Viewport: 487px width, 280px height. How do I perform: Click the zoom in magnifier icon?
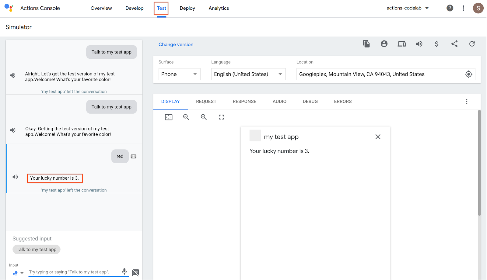[x=204, y=117]
